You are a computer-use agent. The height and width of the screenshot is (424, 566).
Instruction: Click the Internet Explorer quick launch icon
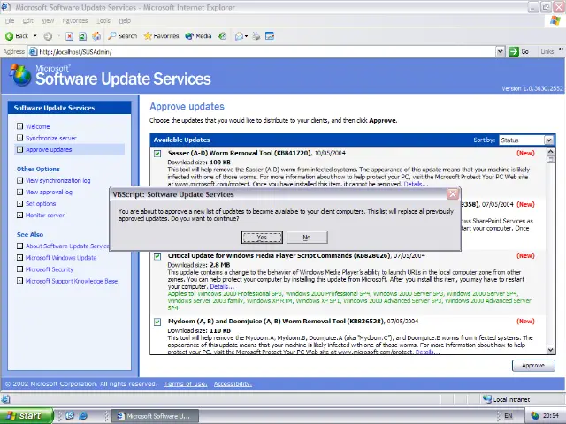pyautogui.click(x=83, y=416)
